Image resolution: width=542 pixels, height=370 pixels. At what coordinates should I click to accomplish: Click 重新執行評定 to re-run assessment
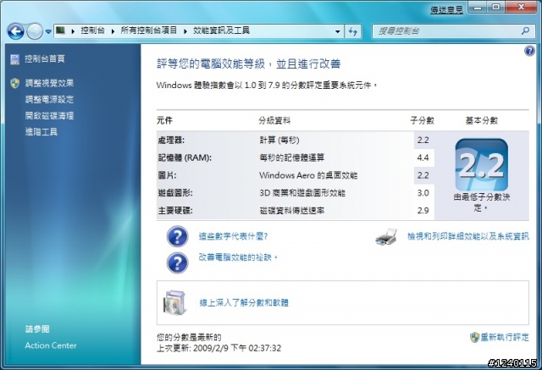point(505,337)
